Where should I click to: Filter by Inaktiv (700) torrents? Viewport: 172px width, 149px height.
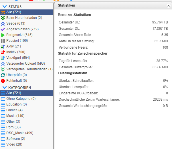coord(15,52)
